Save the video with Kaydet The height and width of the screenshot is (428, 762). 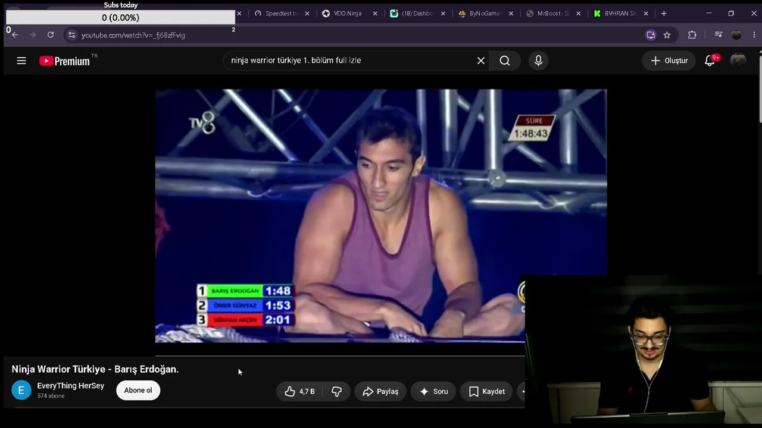487,391
